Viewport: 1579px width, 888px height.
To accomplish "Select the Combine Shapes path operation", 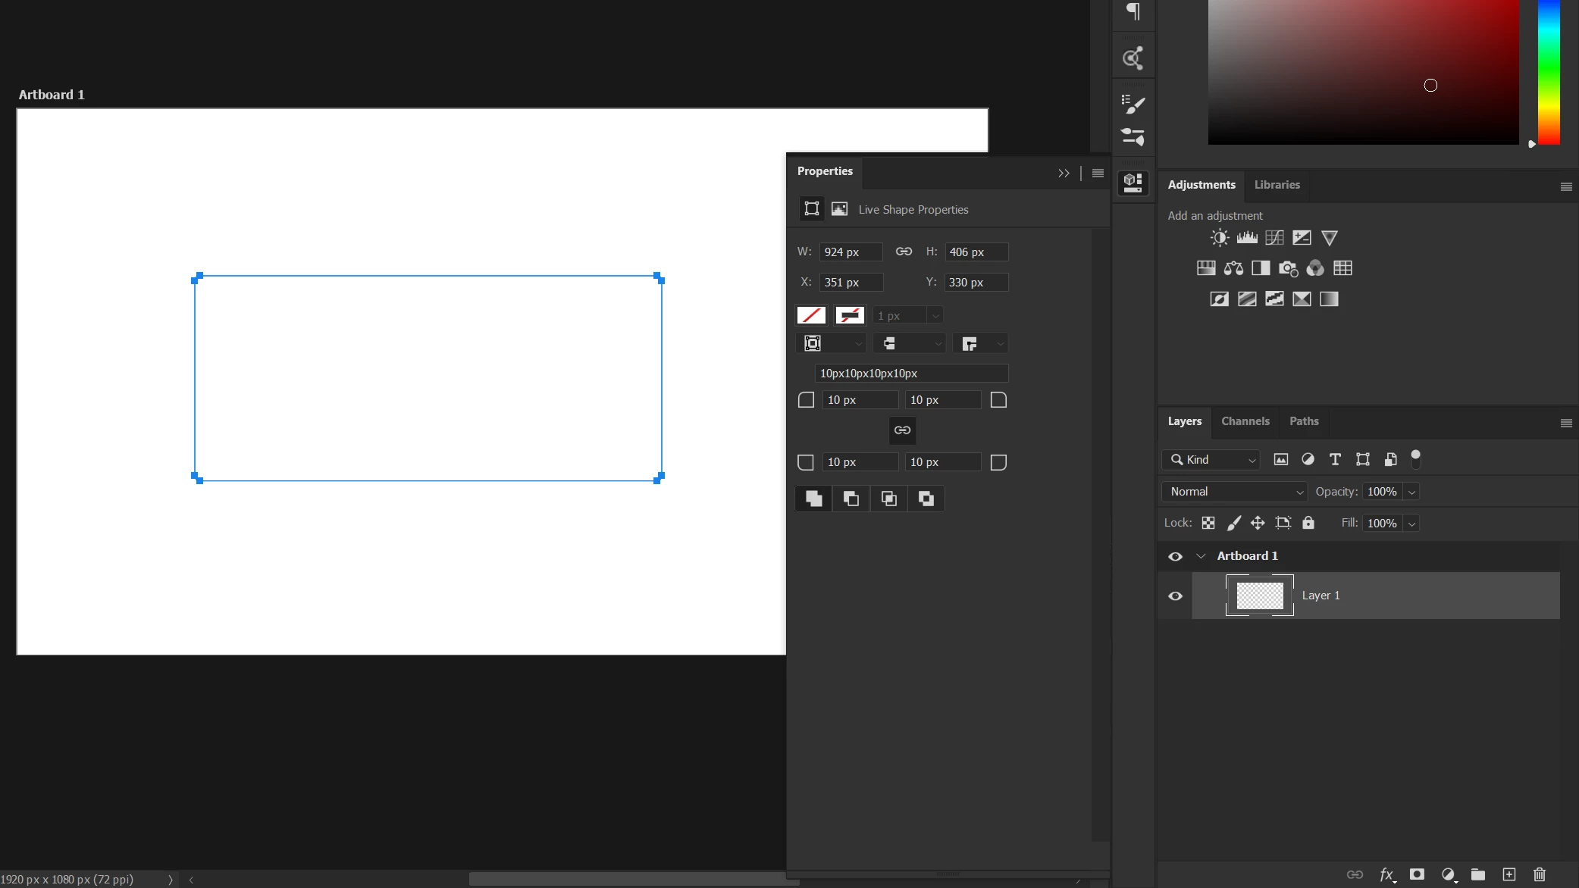I will click(x=813, y=499).
